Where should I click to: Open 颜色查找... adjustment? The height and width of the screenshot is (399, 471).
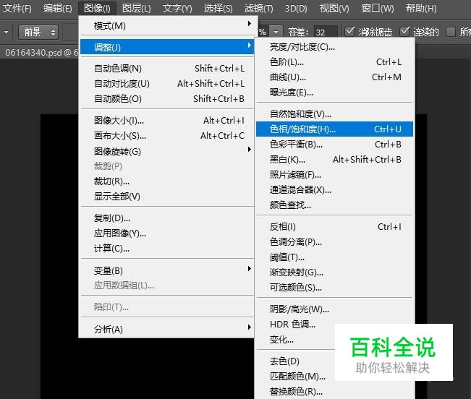(x=335, y=205)
